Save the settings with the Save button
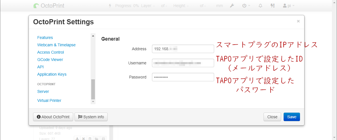Screen dimensions: 337x140 point(292,117)
